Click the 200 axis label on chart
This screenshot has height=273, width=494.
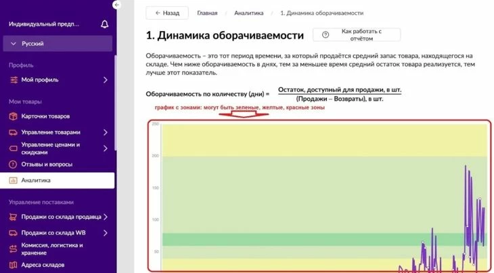point(156,155)
